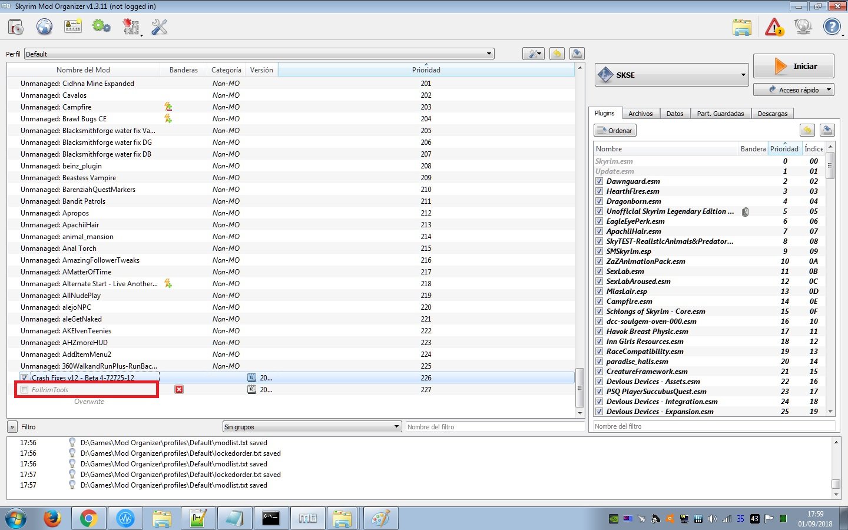Restore mod list backup with the yellow arrow
848x530 pixels.
[556, 54]
